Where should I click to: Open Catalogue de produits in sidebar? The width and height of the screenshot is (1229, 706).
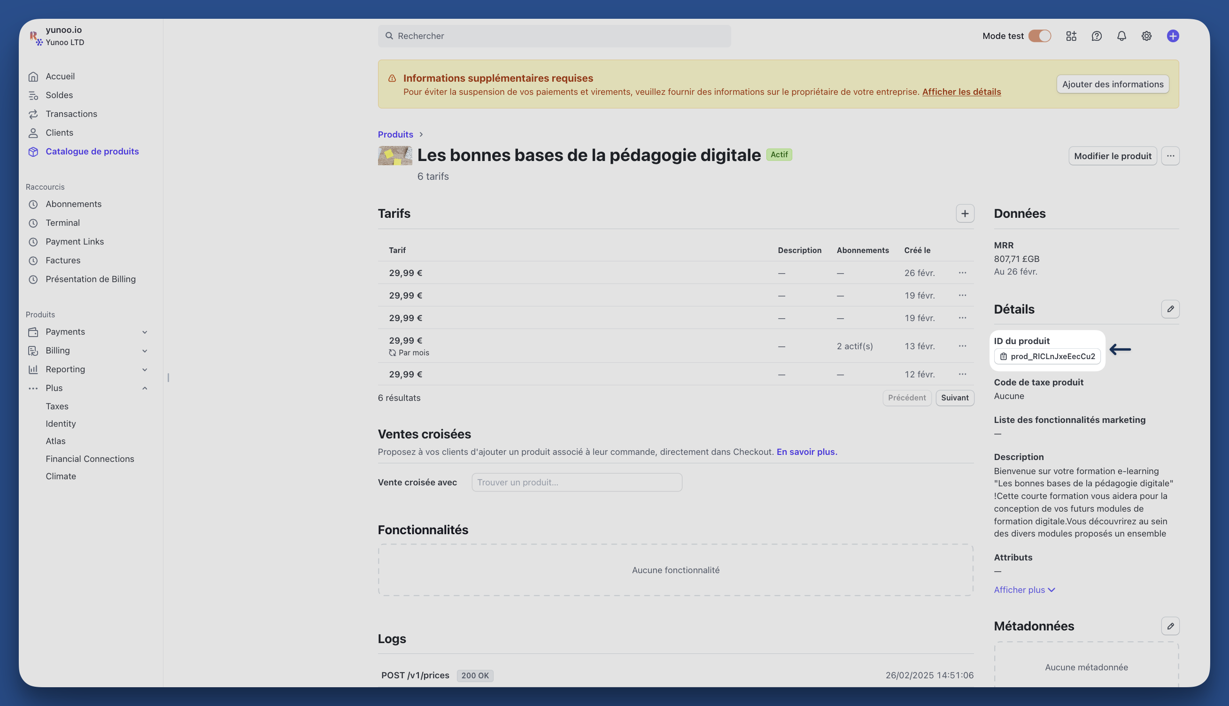pos(92,151)
